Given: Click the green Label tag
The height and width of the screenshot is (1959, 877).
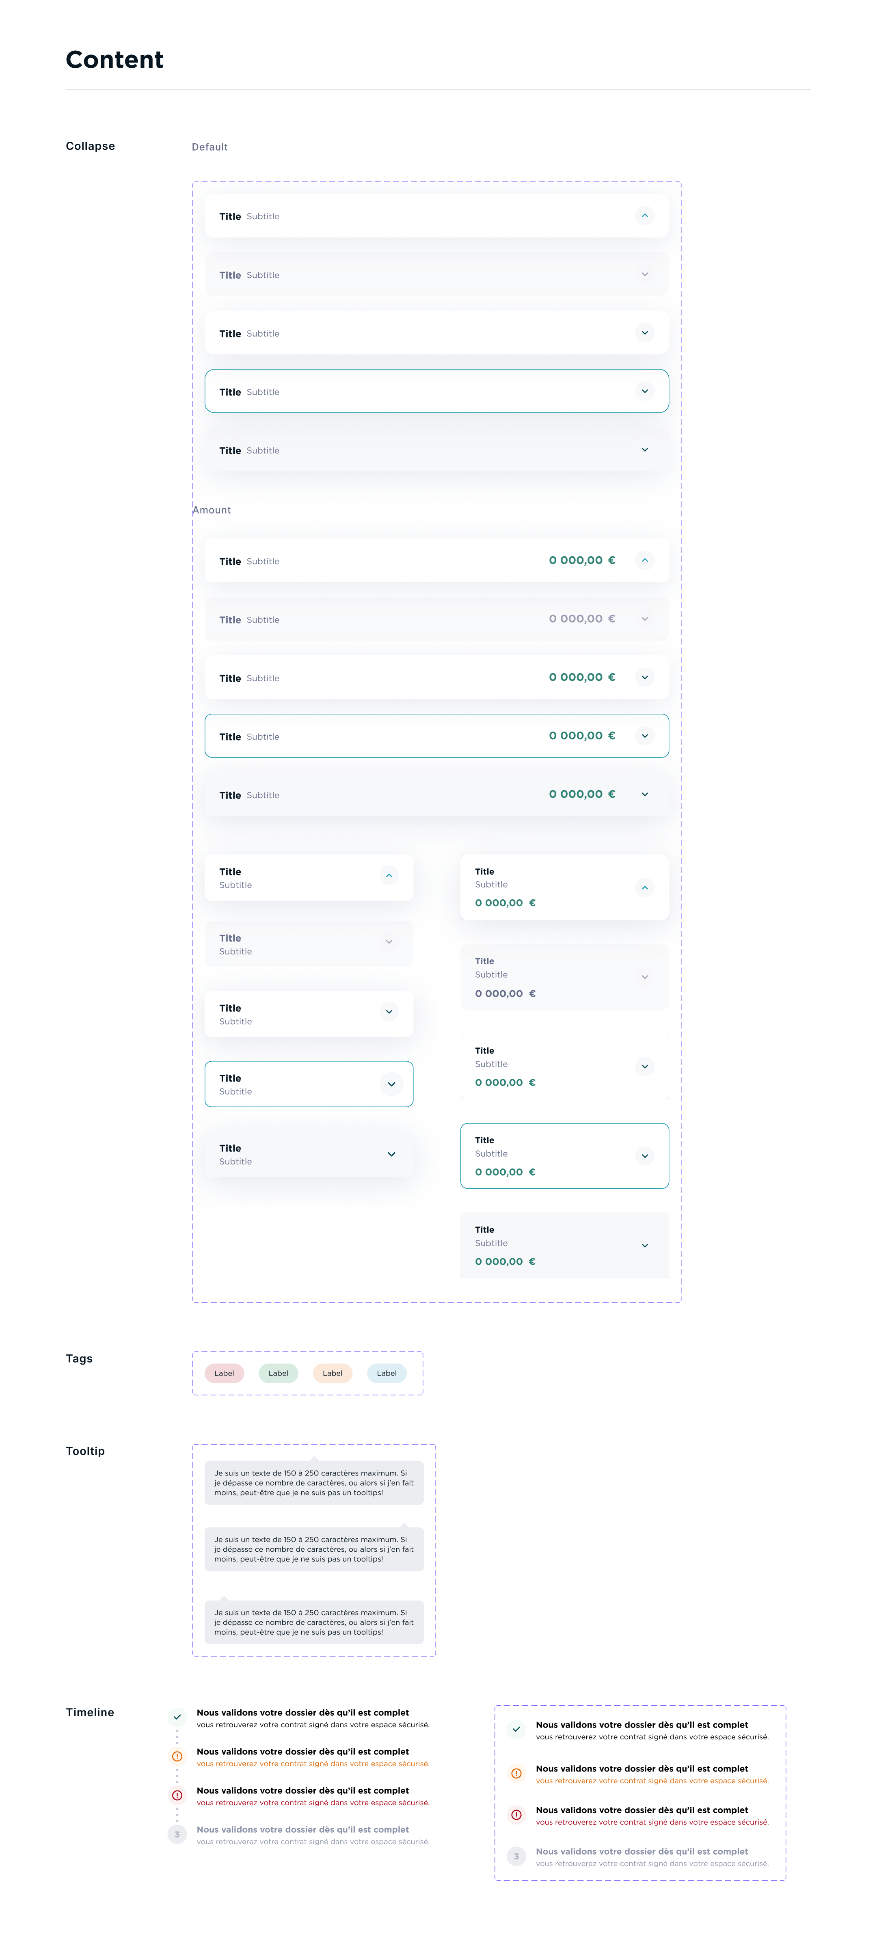Looking at the screenshot, I should click(x=279, y=1374).
